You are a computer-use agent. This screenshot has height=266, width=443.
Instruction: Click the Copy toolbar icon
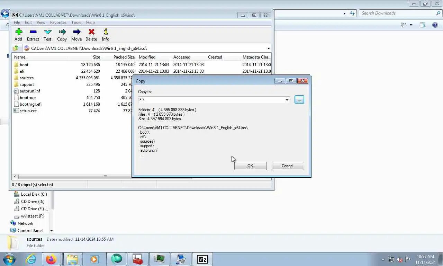pyautogui.click(x=62, y=32)
